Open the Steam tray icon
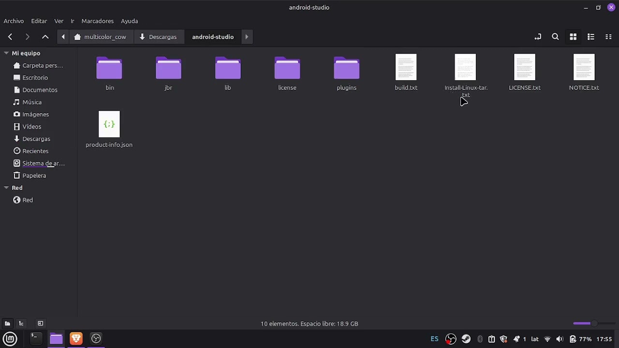The image size is (619, 348). [x=466, y=339]
